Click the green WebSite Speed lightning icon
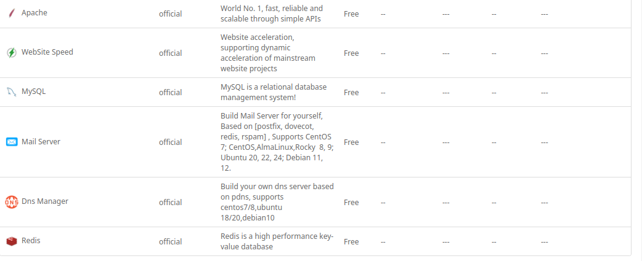Viewport: 642px width, 261px height. tap(11, 53)
